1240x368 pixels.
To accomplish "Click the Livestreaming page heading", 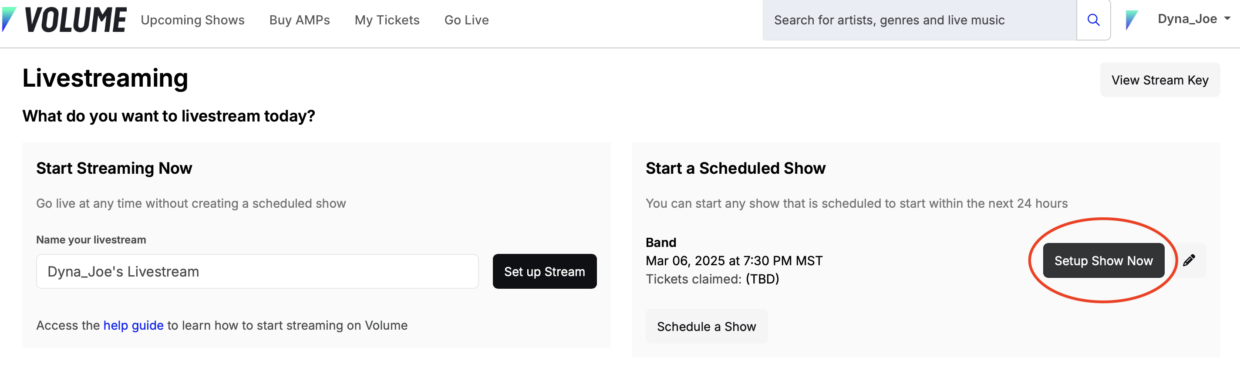I will point(105,78).
